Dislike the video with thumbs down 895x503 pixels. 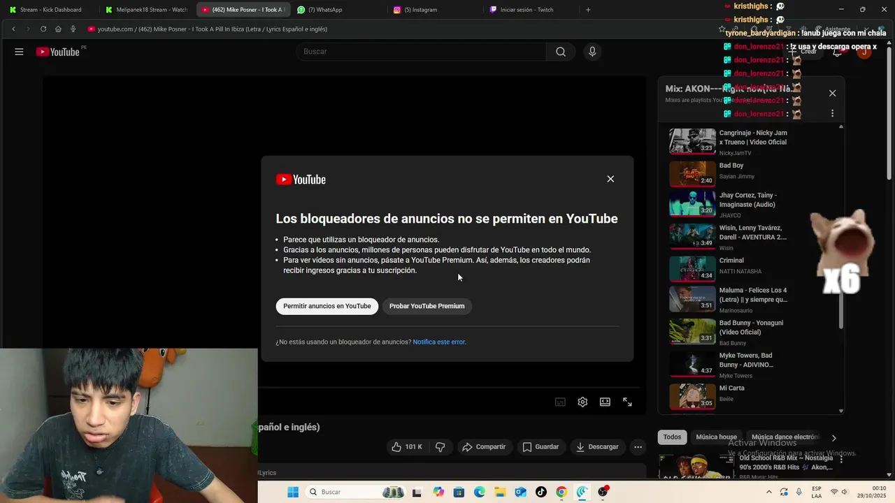pyautogui.click(x=440, y=446)
